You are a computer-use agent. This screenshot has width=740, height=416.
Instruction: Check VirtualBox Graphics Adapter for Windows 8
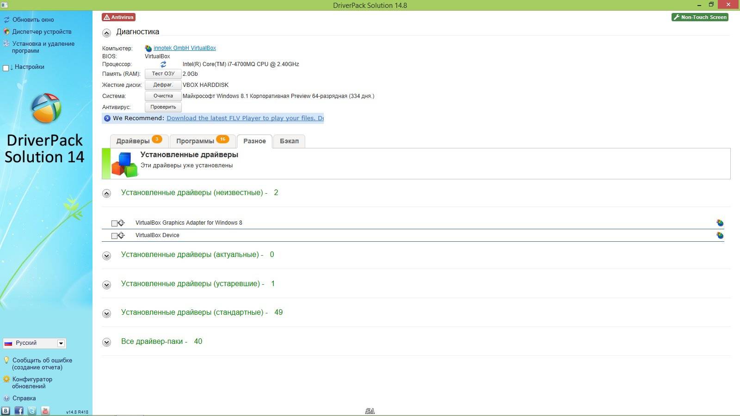point(114,223)
